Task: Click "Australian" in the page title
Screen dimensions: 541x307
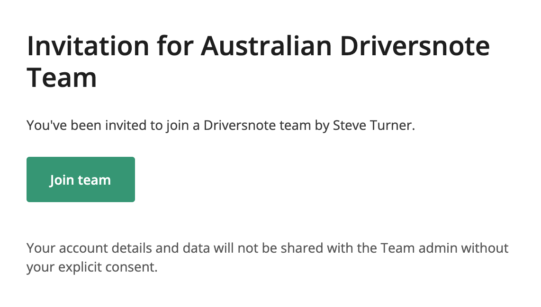Action: click(266, 46)
